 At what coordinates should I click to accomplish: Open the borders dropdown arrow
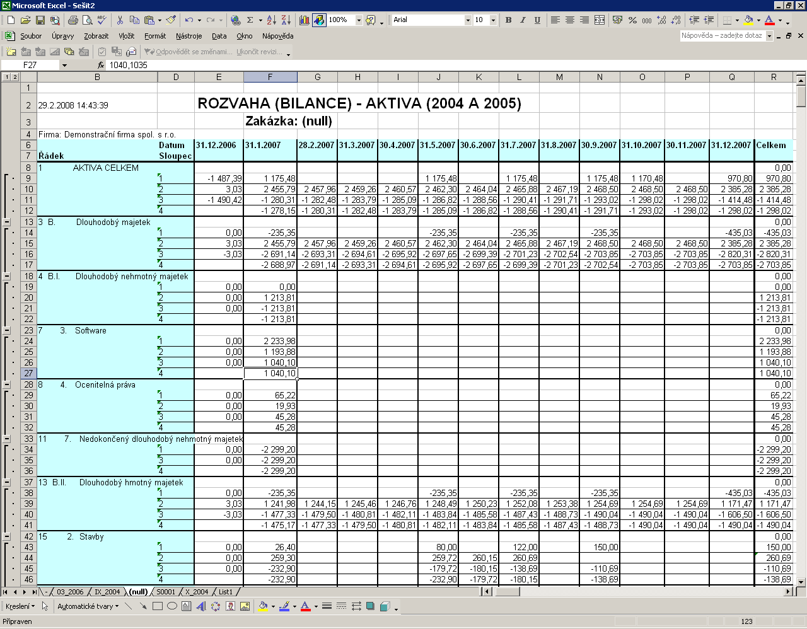pos(738,20)
